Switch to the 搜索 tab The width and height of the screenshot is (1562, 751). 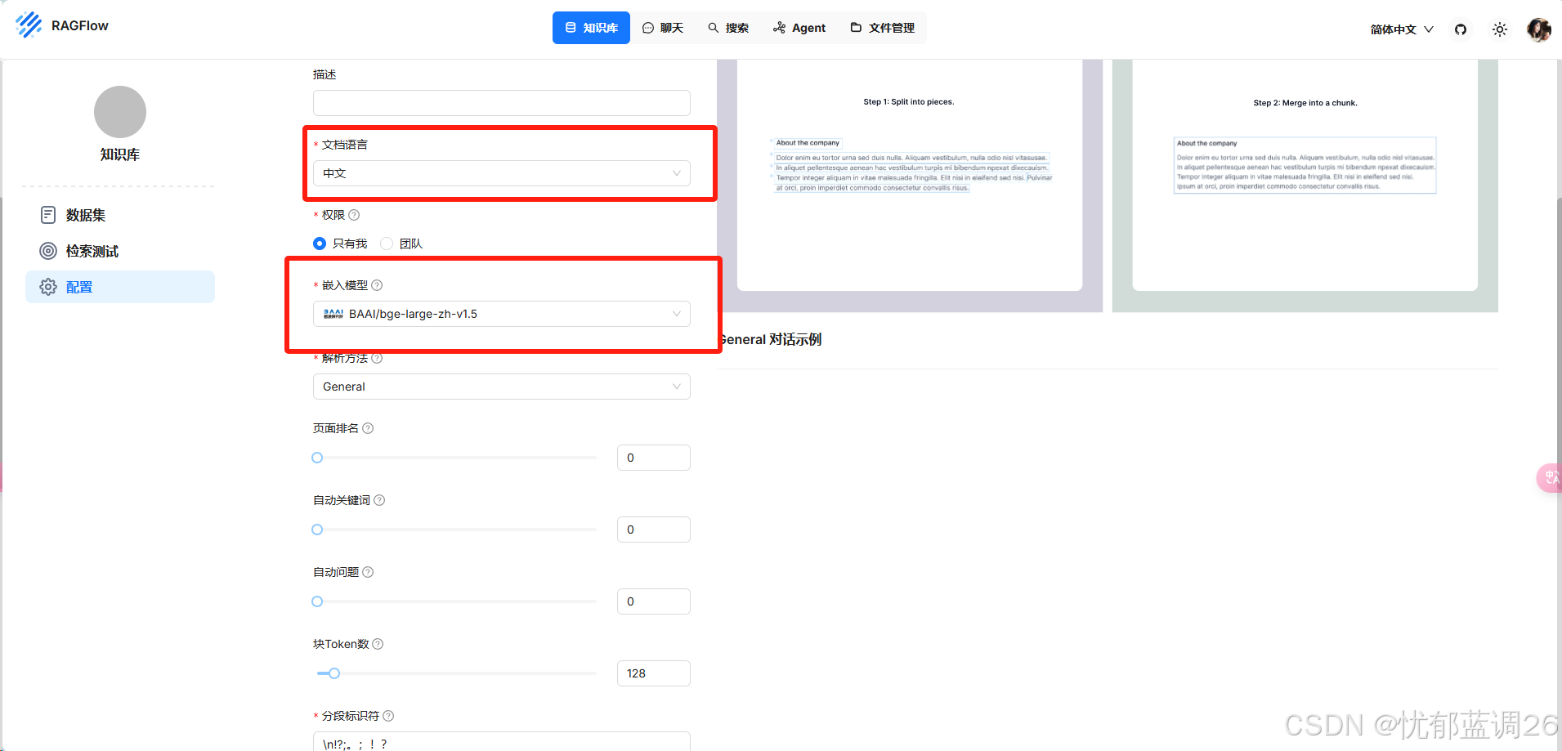[728, 28]
